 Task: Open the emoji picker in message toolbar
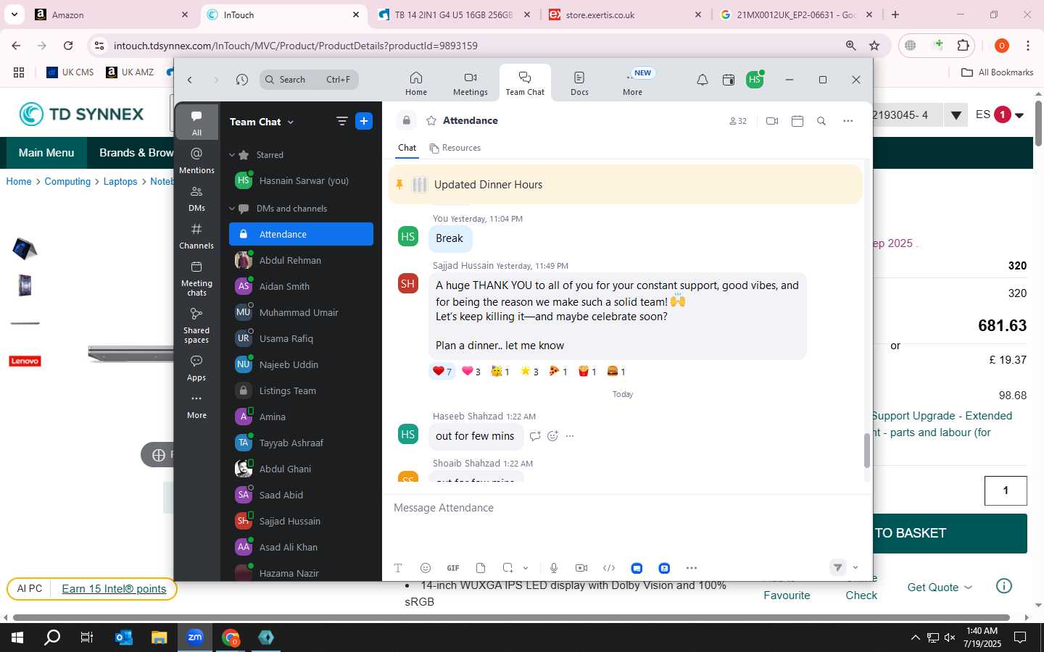tap(426, 568)
